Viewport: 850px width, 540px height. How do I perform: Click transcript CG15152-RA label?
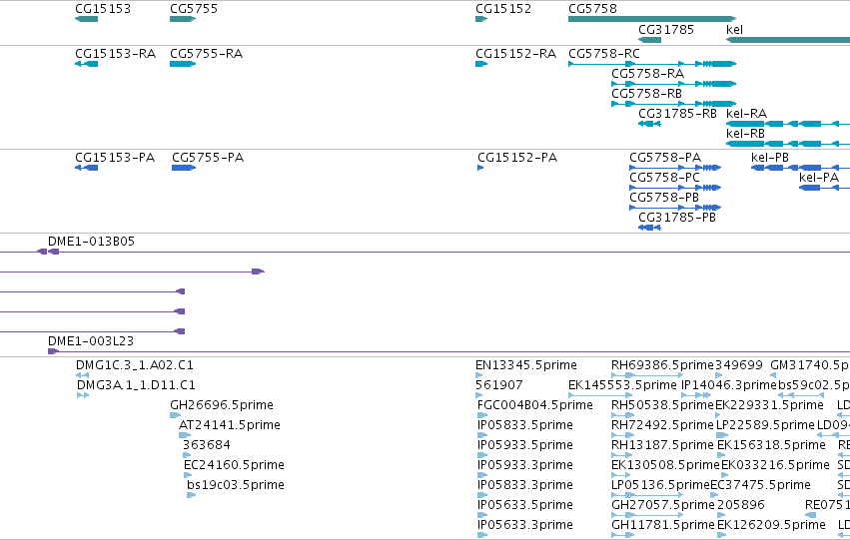515,54
